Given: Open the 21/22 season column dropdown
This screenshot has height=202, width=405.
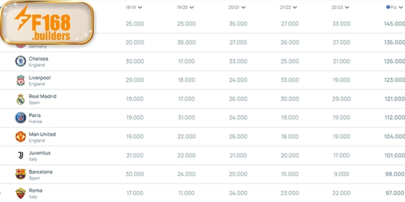Looking at the screenshot, I should [x=295, y=8].
